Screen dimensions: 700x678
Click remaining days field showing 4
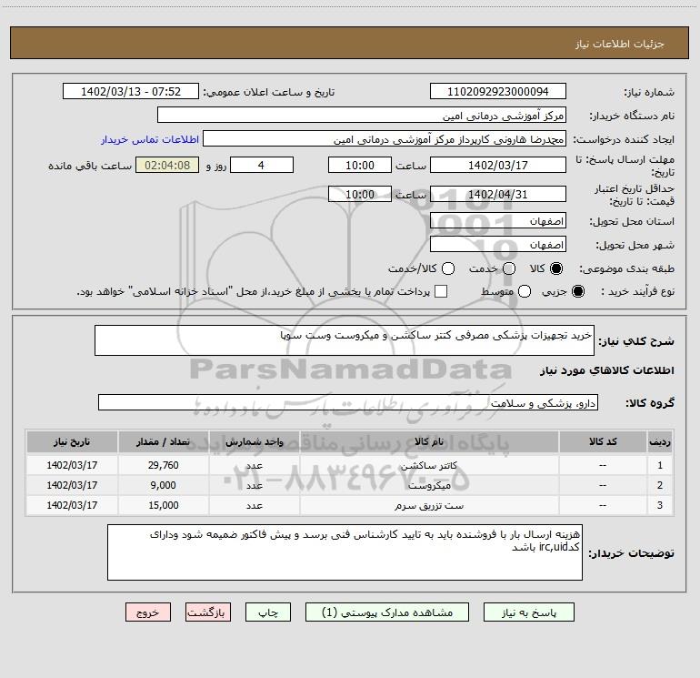(262, 165)
